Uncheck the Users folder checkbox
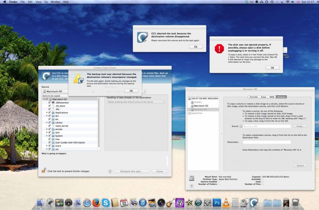Image resolution: width=319 pixels, height=210 pixels. point(50,146)
